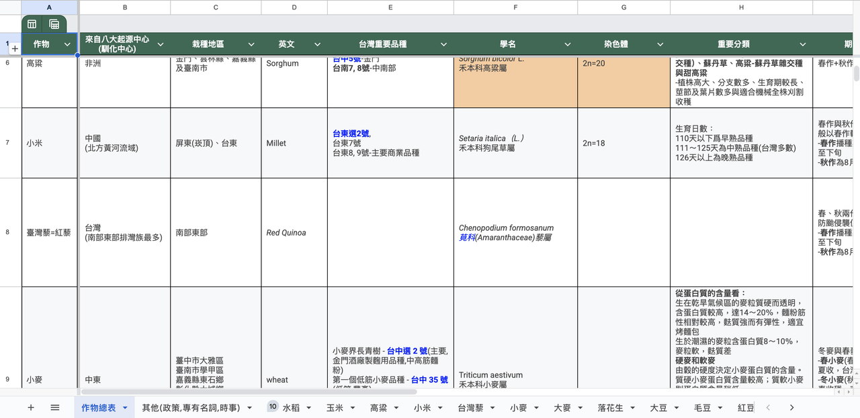Viewport: 860px width, 418px height.
Task: Open the 莧科 link in 臺灣藜 row
Action: click(467, 238)
